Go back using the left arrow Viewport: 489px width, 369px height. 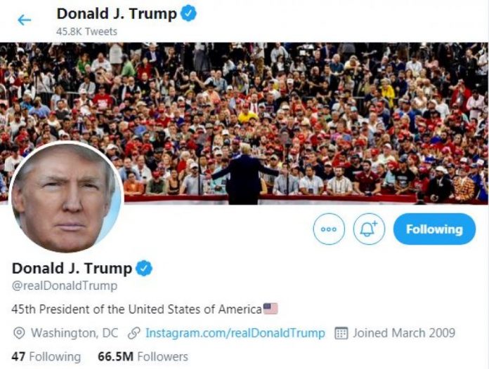[x=25, y=20]
